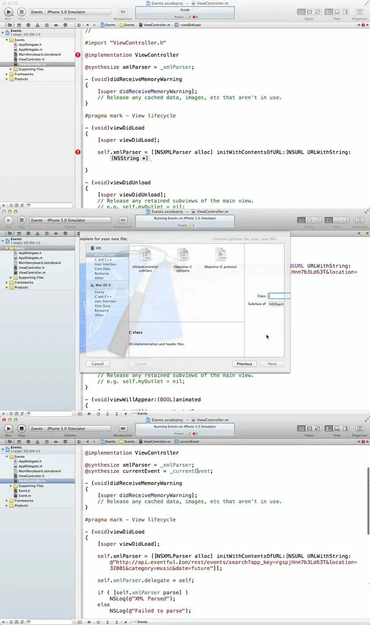The width and height of the screenshot is (370, 625).
Task: Open the search navigator tab in the bottom window
Action: [x=28, y=442]
